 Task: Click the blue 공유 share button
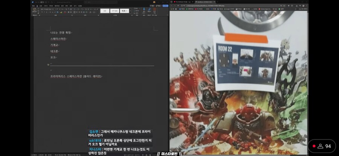pyautogui.click(x=165, y=6)
